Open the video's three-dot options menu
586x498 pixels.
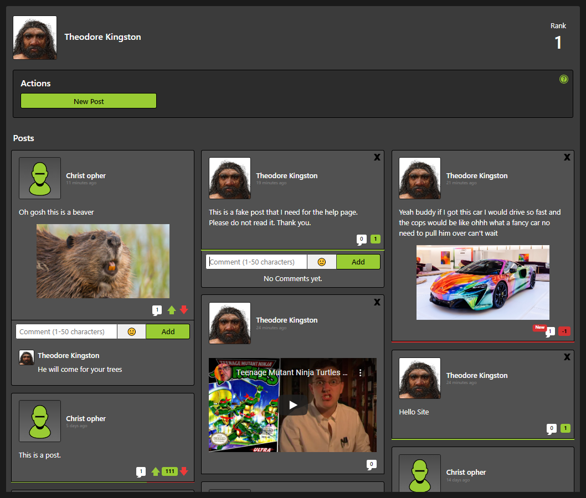tap(360, 373)
